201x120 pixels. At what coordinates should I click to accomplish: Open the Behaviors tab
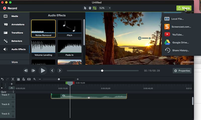[x=15, y=41]
